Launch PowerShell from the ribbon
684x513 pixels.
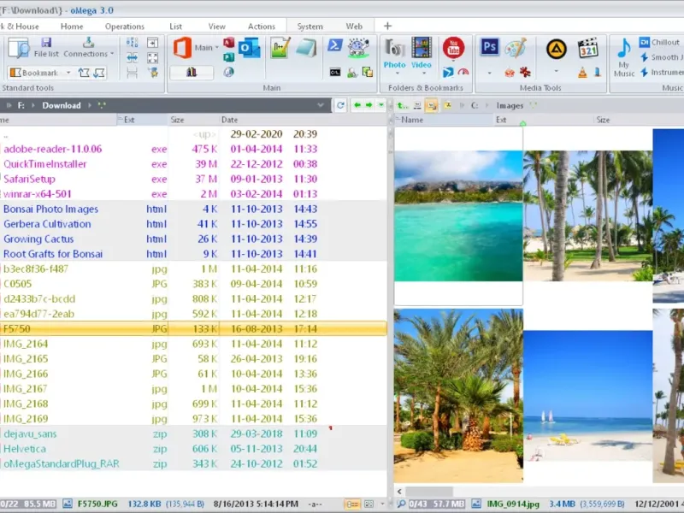pos(334,45)
